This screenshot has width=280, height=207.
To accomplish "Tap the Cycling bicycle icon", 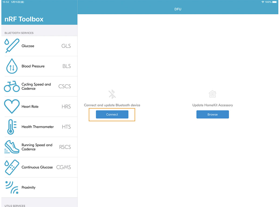I will (12, 86).
